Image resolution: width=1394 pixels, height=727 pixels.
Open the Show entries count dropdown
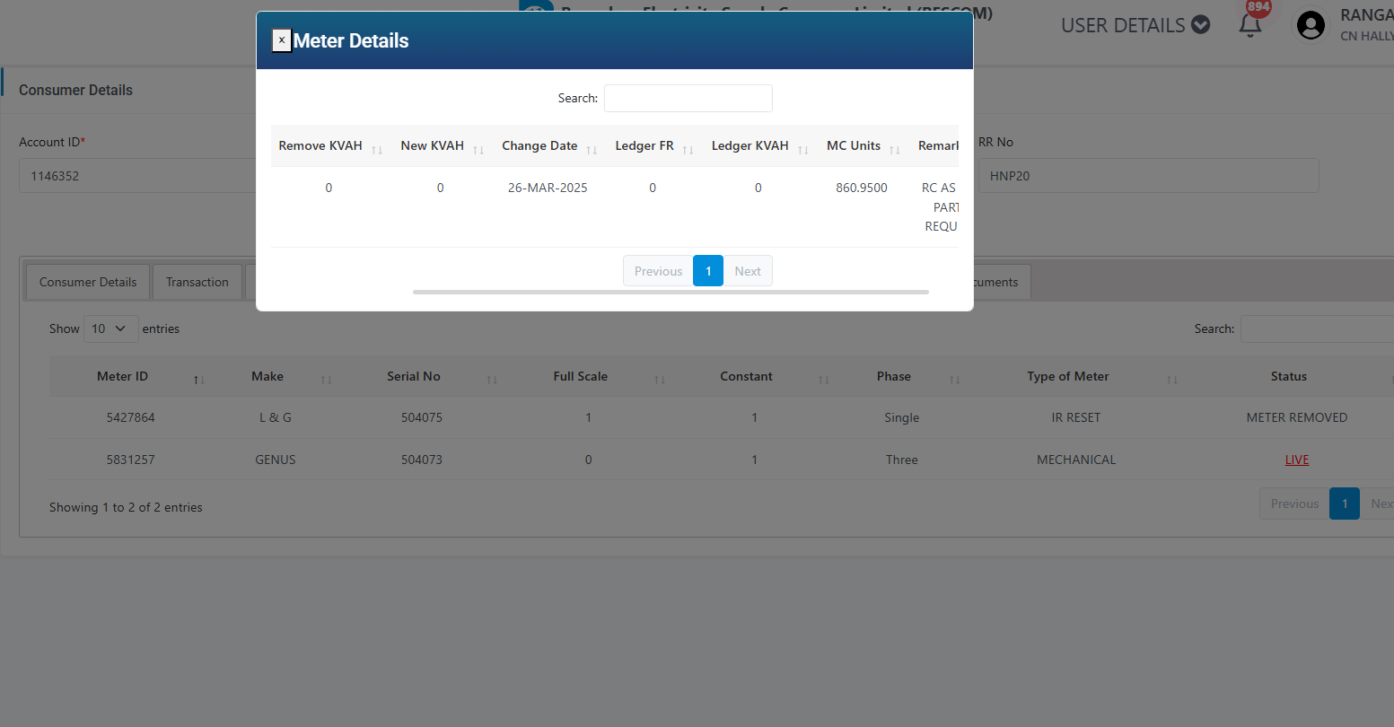[x=111, y=328]
